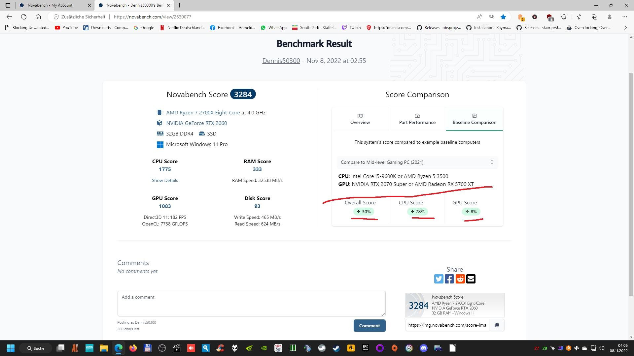Click the score image URL field

[x=447, y=325]
